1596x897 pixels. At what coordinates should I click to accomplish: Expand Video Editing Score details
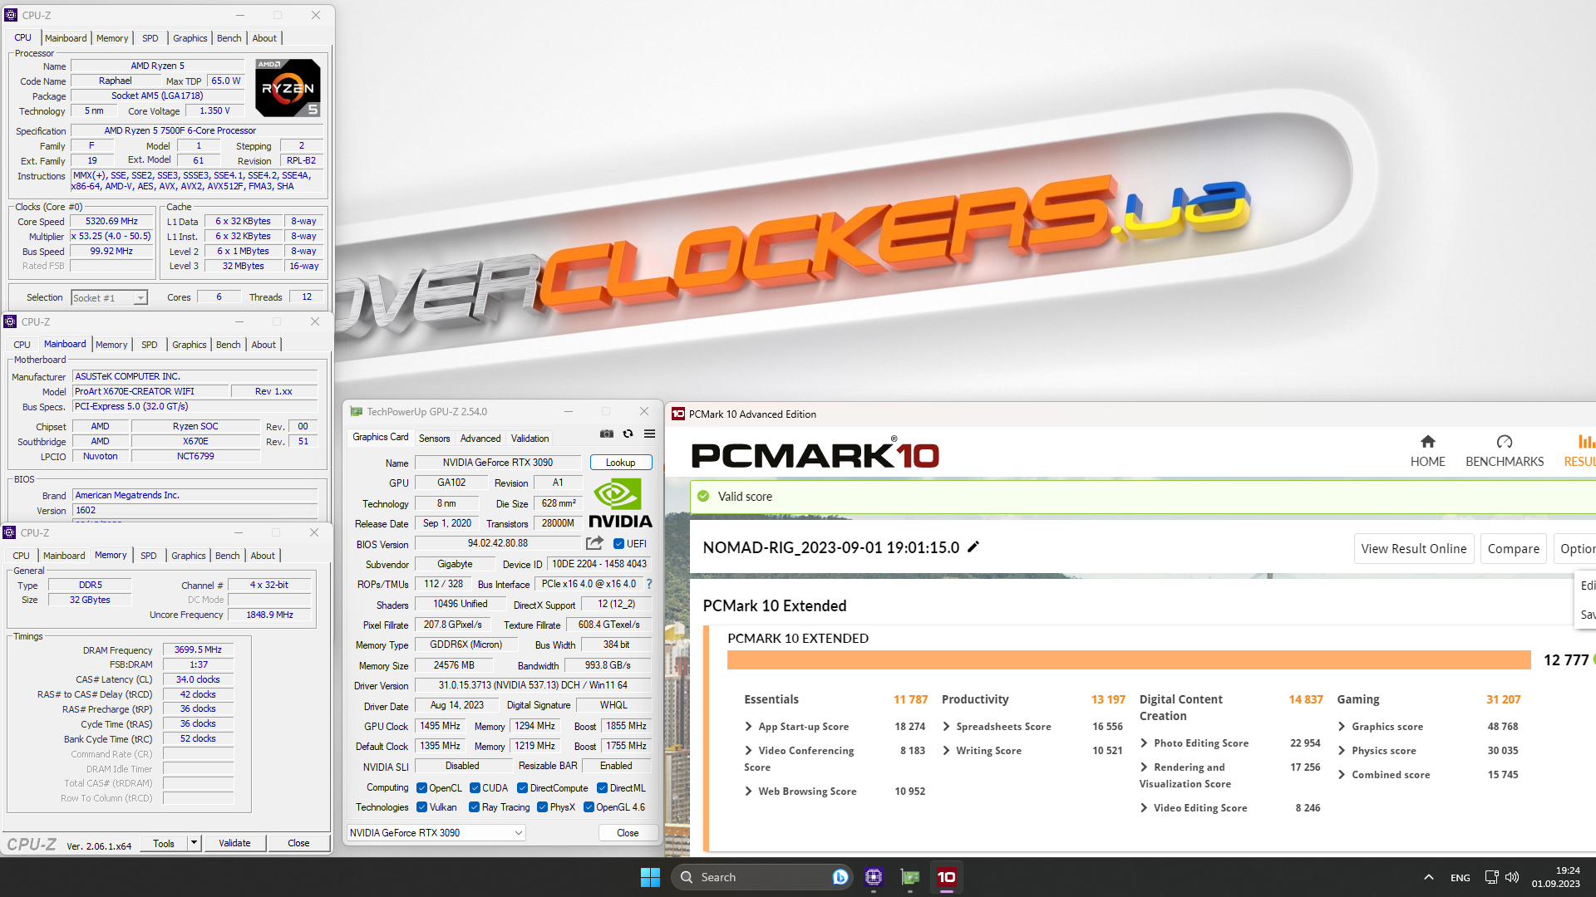pos(1144,808)
